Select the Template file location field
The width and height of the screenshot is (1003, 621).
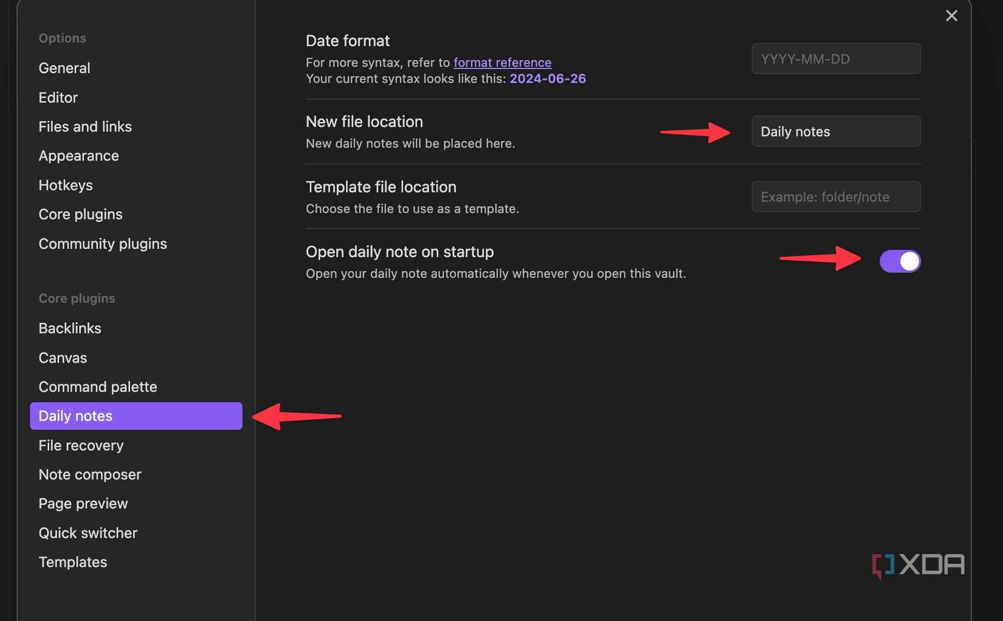835,196
